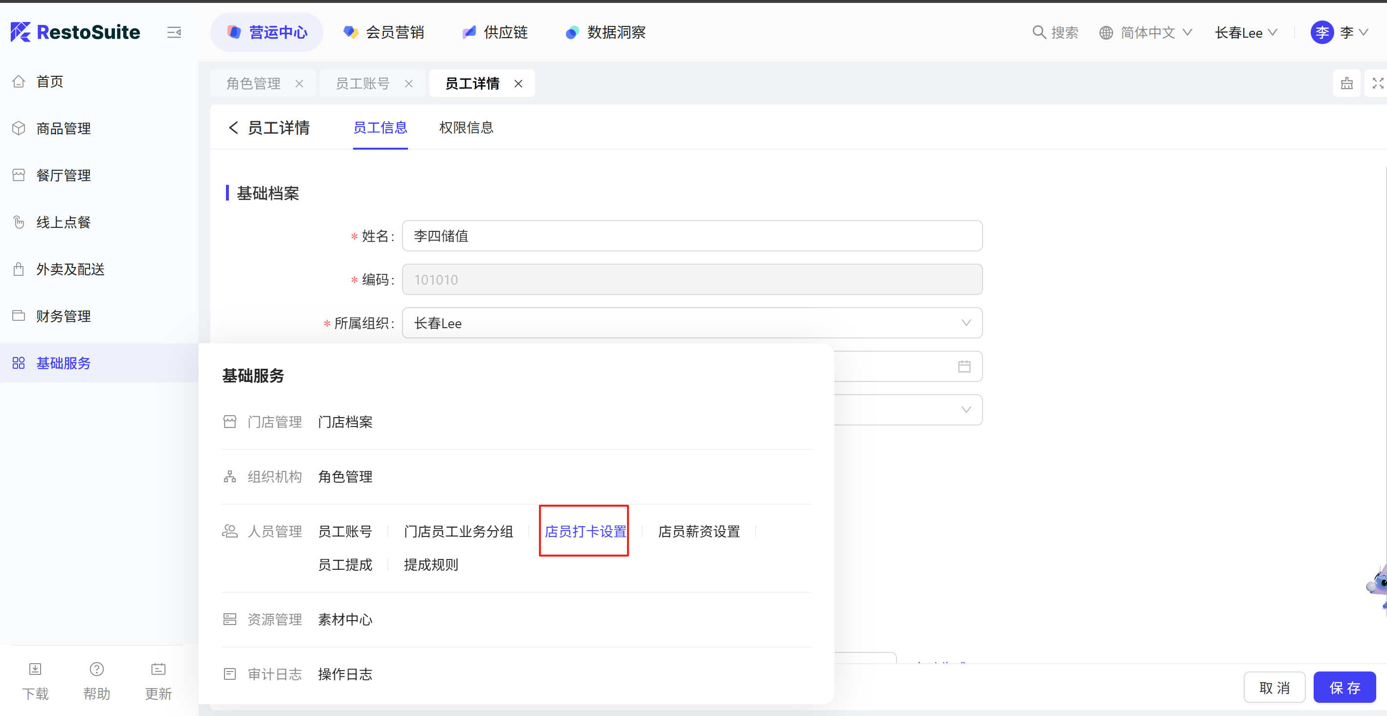Image resolution: width=1387 pixels, height=716 pixels.
Task: Open 营运中心 top navigation
Action: pos(267,32)
